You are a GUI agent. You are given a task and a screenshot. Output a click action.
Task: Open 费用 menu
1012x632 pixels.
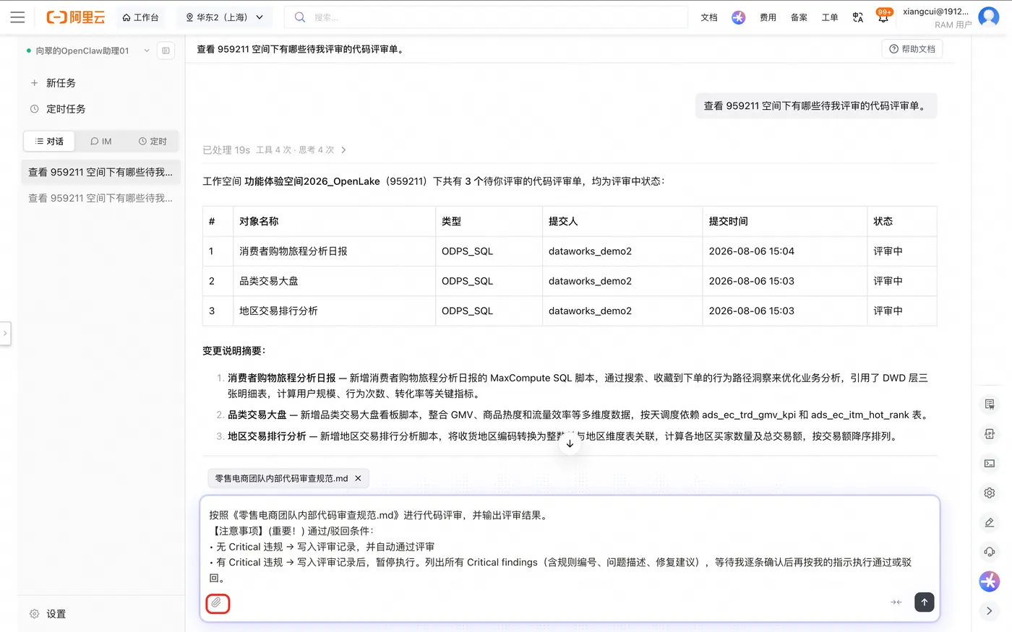[768, 17]
